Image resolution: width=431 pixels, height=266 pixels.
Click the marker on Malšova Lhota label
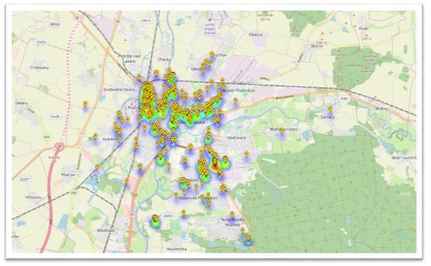(x=281, y=131)
